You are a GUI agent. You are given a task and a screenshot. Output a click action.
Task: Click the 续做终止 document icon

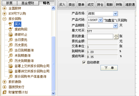point(11,35)
